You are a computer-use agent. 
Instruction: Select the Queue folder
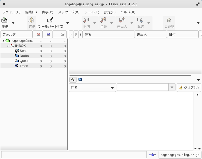pos(34,61)
